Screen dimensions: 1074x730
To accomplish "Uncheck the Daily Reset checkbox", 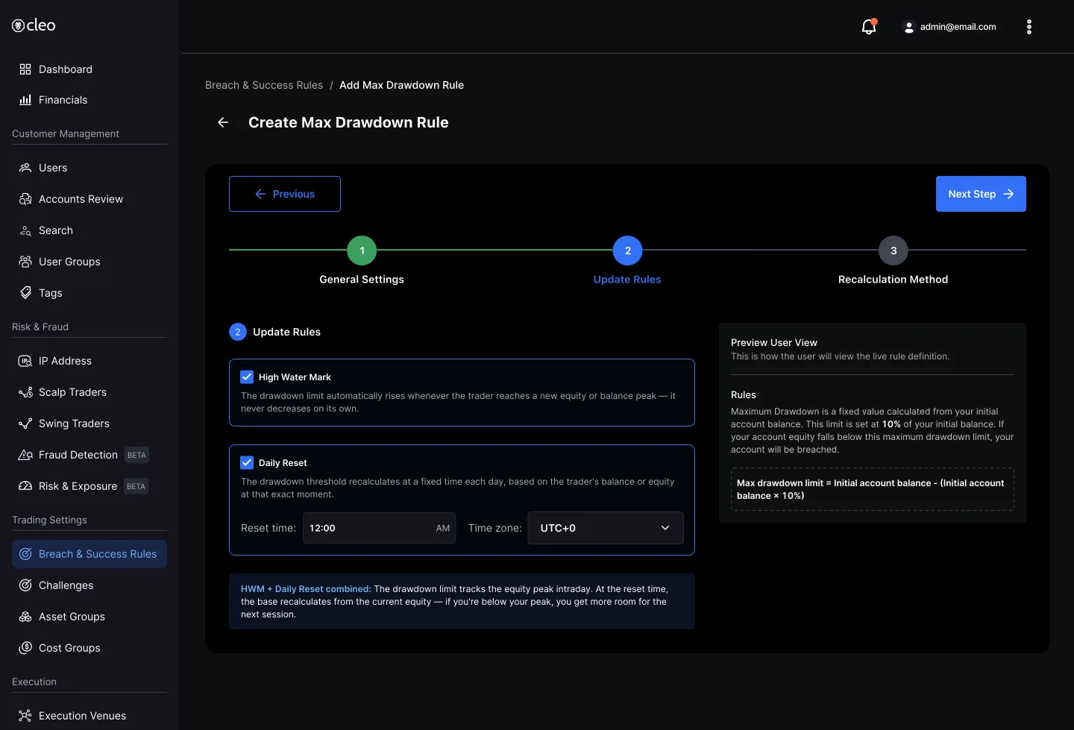I will pyautogui.click(x=247, y=463).
